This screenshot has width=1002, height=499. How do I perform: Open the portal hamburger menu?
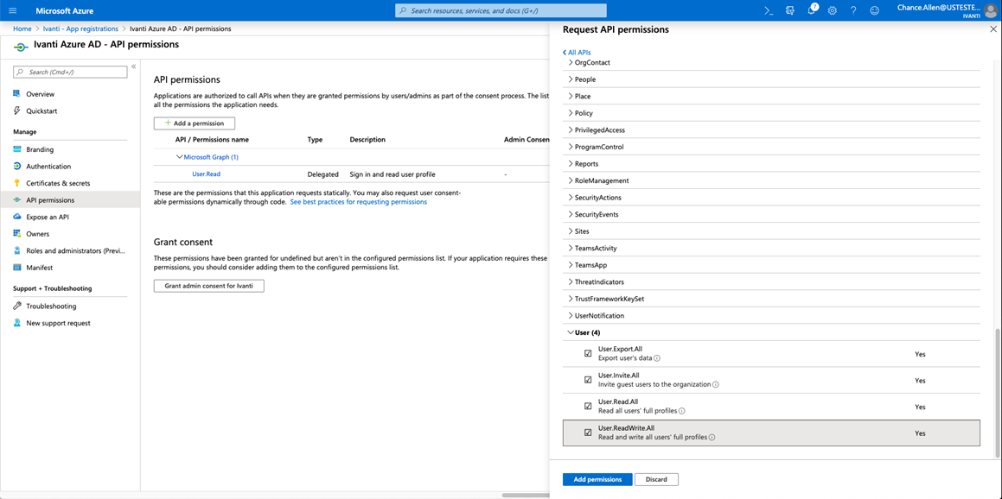pyautogui.click(x=11, y=10)
